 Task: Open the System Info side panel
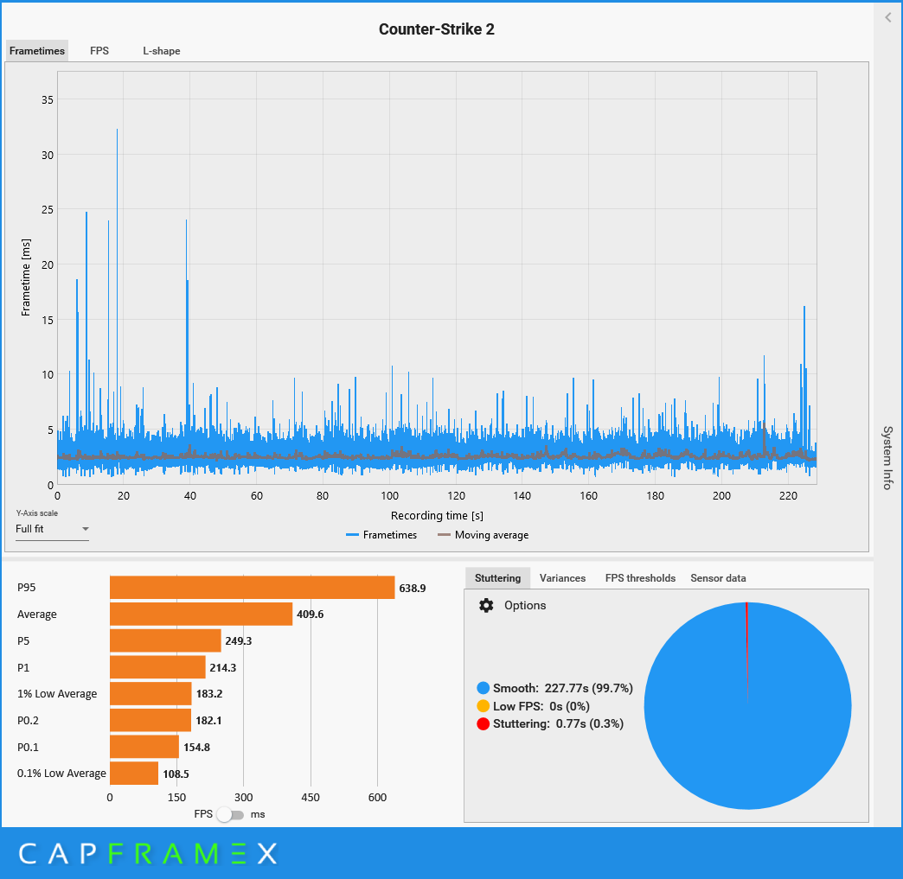click(887, 457)
